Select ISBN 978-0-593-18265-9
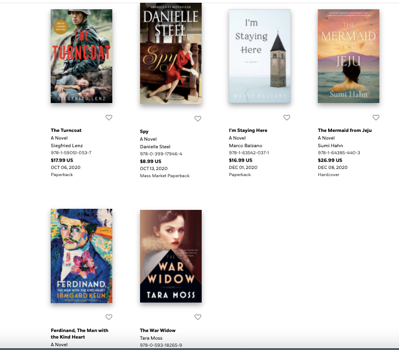 click(x=161, y=345)
